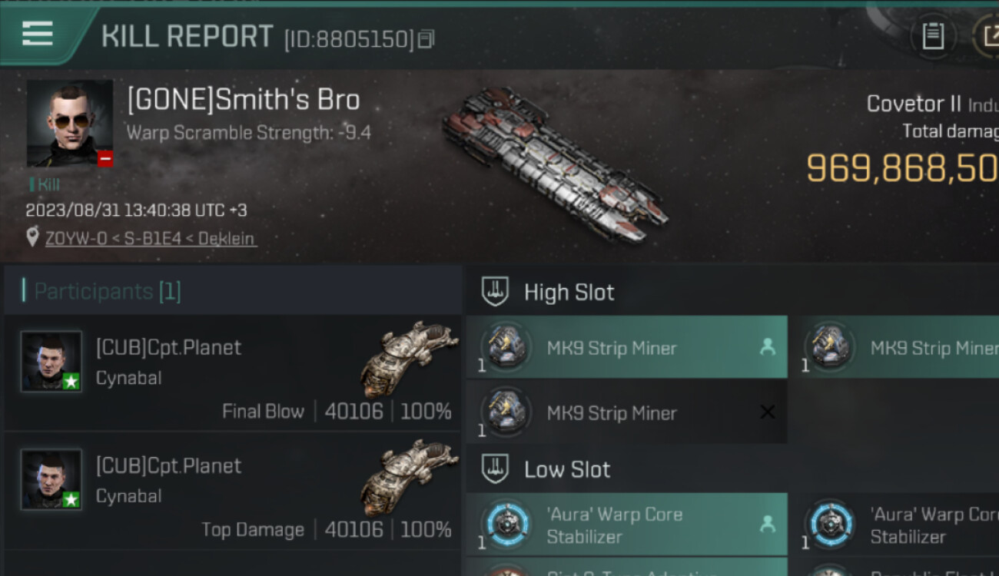The height and width of the screenshot is (576, 999).
Task: Copy the kill report ID
Action: 426,38
